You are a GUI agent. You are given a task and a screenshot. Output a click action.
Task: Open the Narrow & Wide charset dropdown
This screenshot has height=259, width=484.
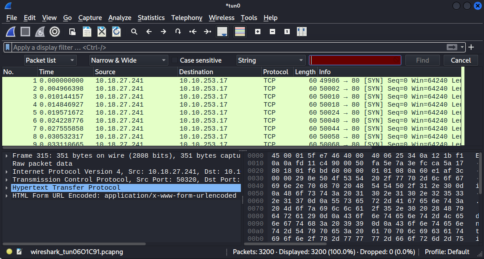click(129, 60)
